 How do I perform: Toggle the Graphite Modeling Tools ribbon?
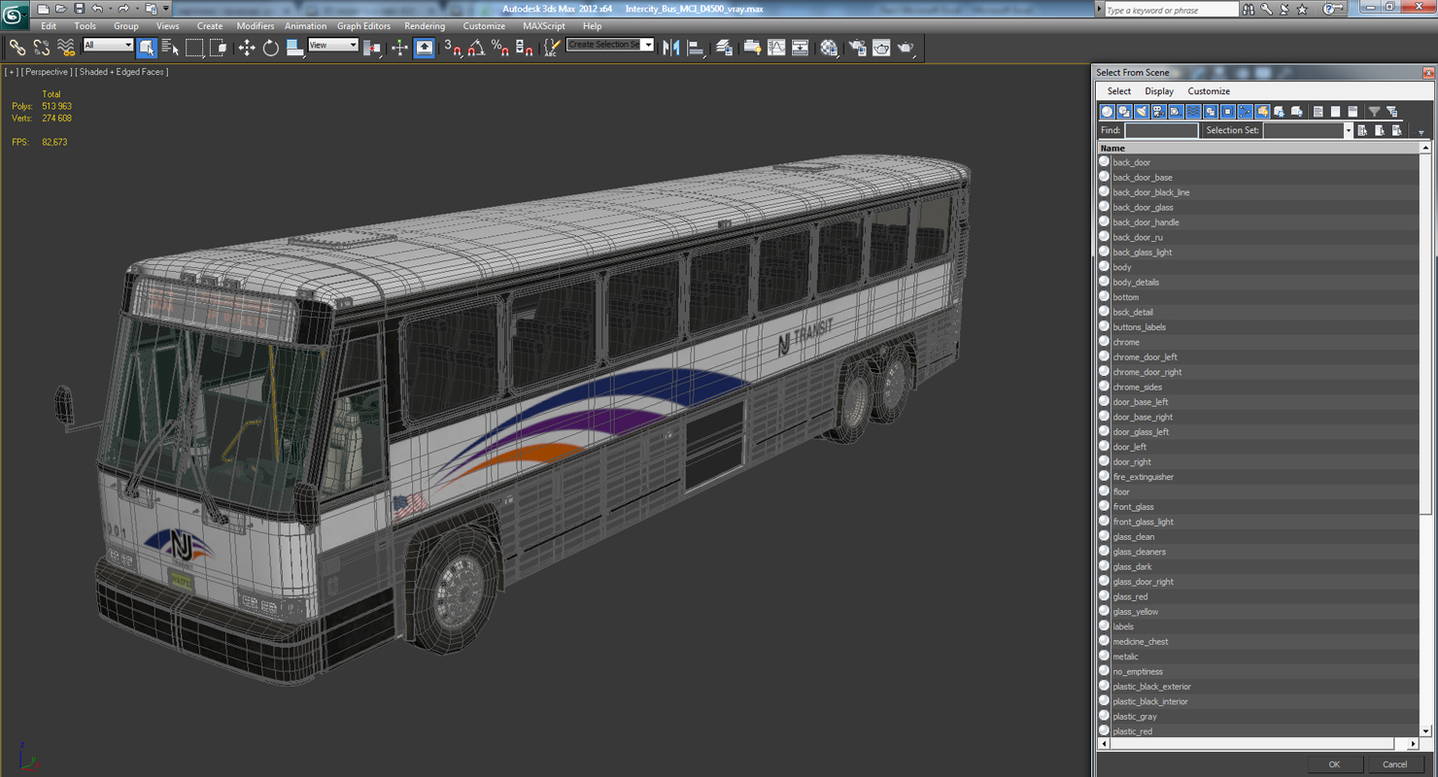pos(752,48)
